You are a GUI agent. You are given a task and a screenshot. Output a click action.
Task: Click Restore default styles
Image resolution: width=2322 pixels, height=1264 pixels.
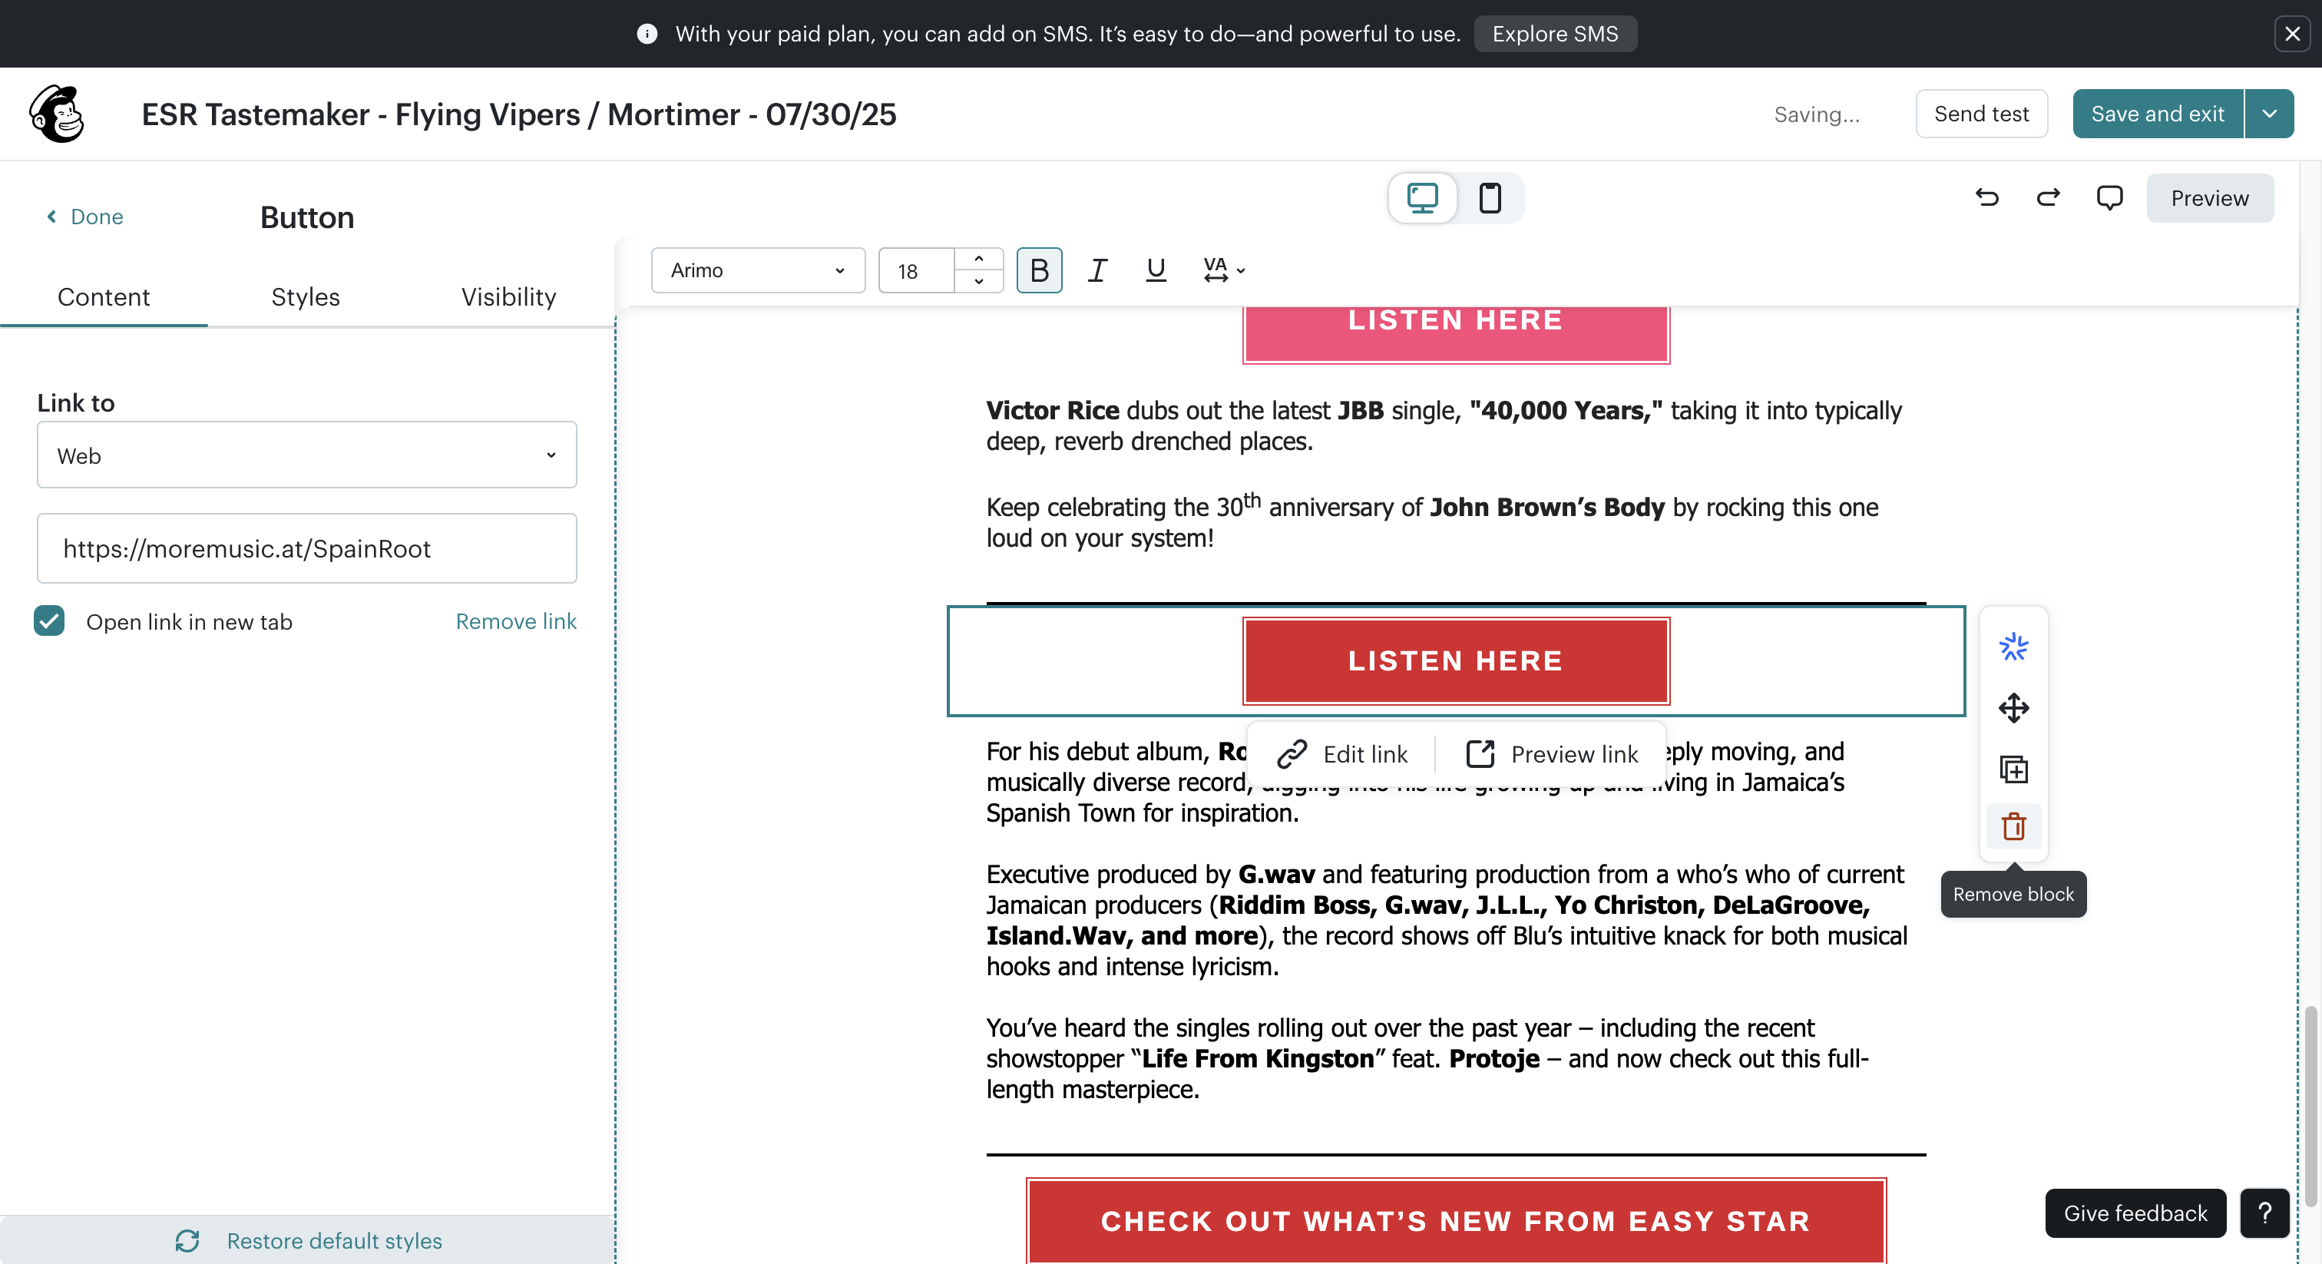(307, 1240)
